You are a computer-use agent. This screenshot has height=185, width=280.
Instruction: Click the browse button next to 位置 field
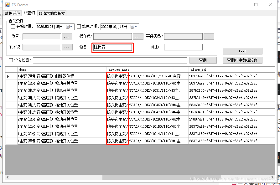(x=67, y=37)
